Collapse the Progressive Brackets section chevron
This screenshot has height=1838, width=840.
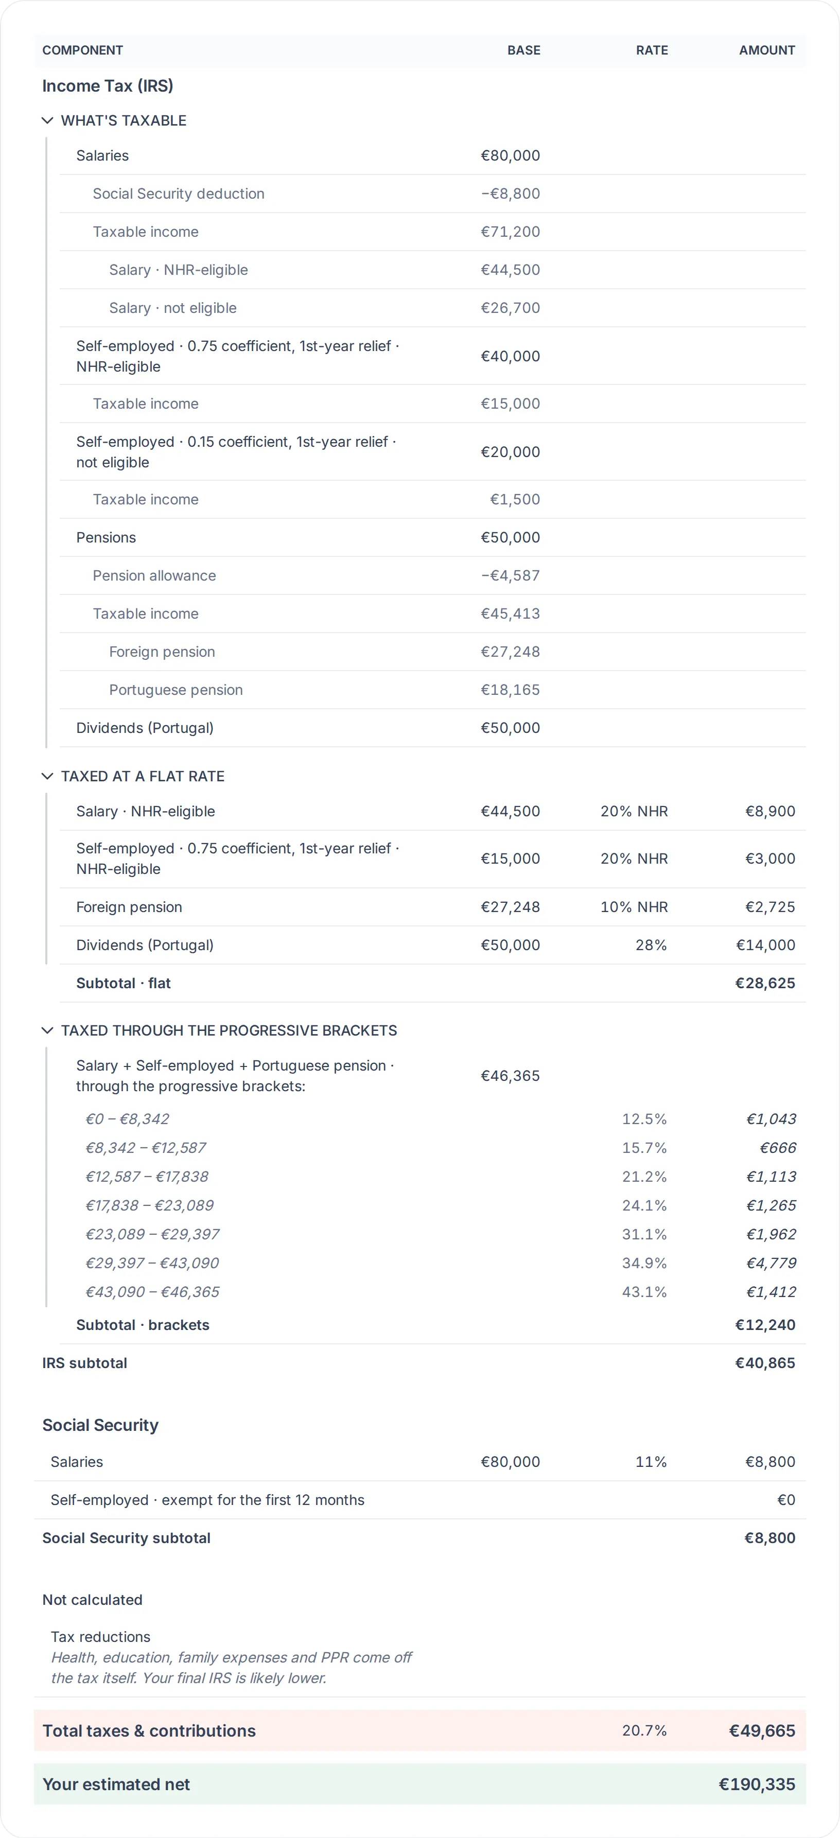click(x=48, y=1030)
